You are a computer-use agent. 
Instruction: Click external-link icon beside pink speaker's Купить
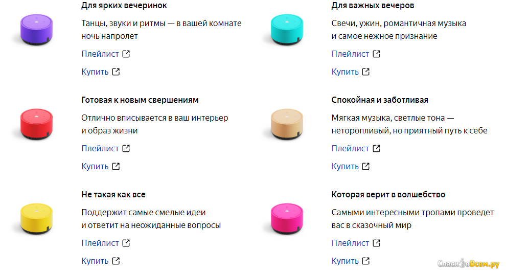366,261
